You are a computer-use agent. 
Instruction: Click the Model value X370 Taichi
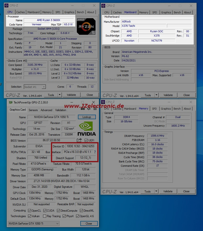coord(144,26)
